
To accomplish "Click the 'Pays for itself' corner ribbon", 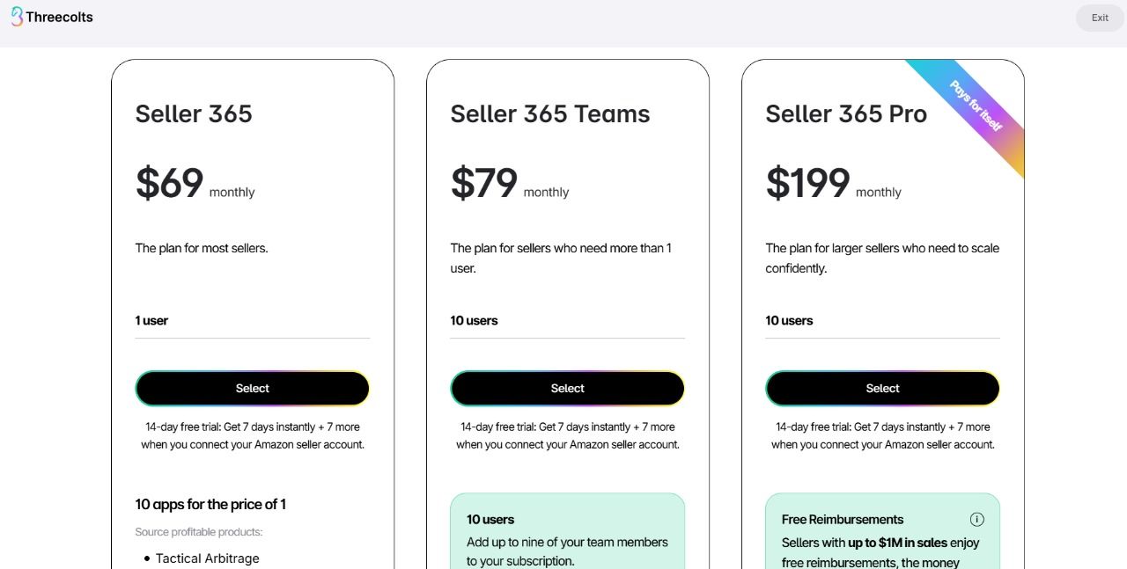I will (x=976, y=106).
